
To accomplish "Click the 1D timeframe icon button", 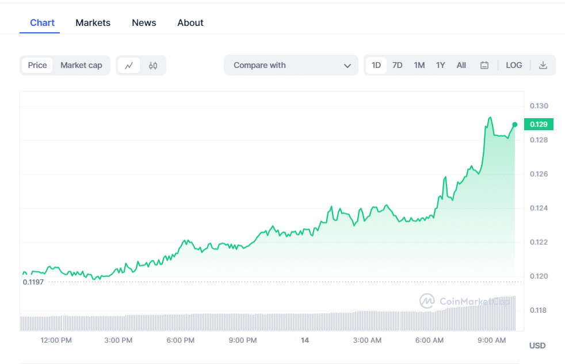I will pyautogui.click(x=376, y=65).
